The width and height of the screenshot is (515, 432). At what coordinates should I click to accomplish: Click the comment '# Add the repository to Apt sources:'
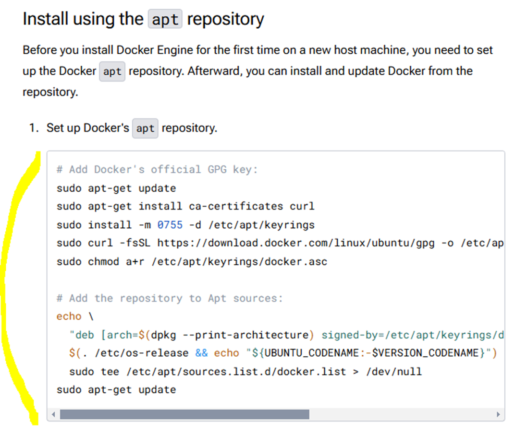[x=170, y=298]
